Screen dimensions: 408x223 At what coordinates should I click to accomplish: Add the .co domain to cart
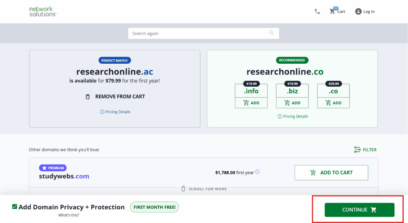click(333, 103)
